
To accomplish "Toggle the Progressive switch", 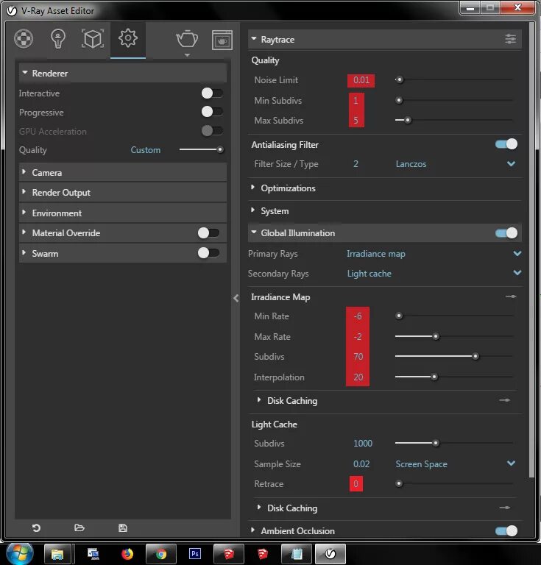I will (212, 112).
